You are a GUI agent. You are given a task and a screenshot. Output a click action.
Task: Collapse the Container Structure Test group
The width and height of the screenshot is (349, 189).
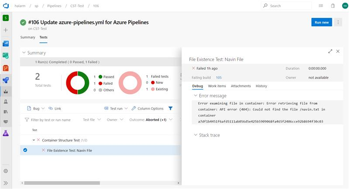[34, 140]
